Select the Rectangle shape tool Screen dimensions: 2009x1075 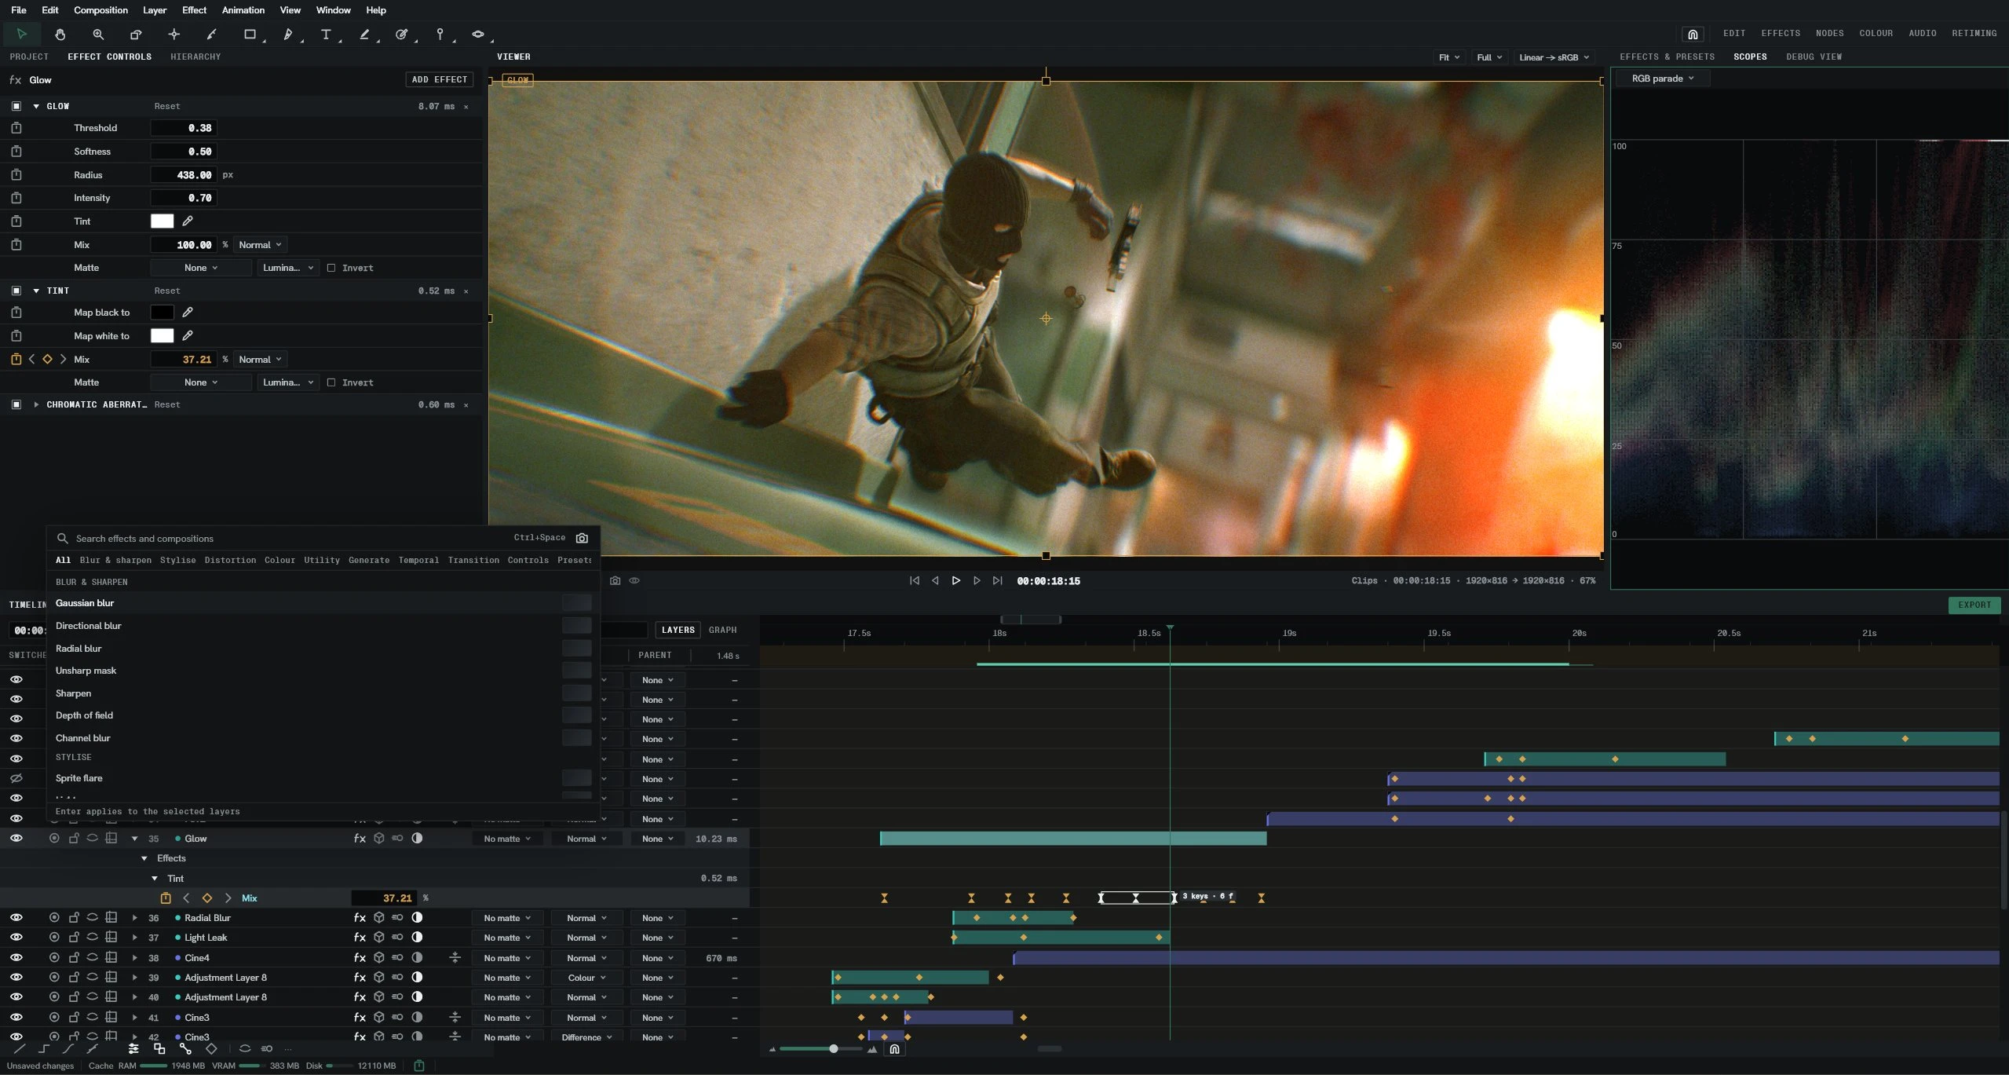pyautogui.click(x=250, y=34)
